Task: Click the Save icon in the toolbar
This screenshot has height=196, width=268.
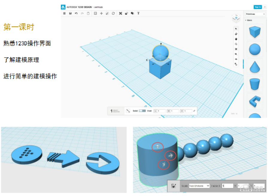Action: click(x=70, y=13)
